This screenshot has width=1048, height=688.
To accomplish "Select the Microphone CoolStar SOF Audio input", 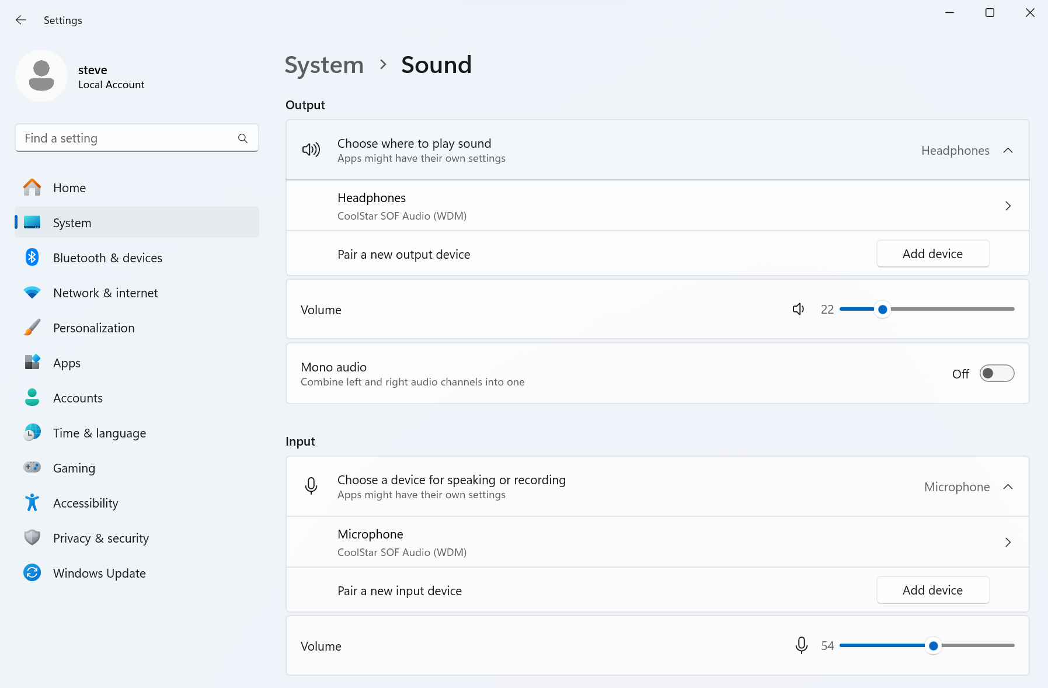I will pyautogui.click(x=657, y=543).
